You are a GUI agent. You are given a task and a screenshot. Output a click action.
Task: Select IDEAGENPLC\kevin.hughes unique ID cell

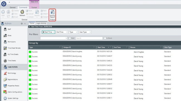(72, 52)
